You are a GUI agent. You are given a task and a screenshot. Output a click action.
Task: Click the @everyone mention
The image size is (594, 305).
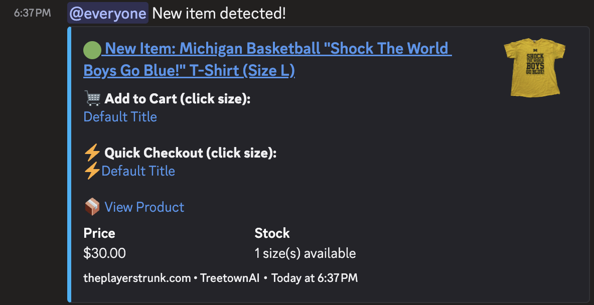[107, 13]
